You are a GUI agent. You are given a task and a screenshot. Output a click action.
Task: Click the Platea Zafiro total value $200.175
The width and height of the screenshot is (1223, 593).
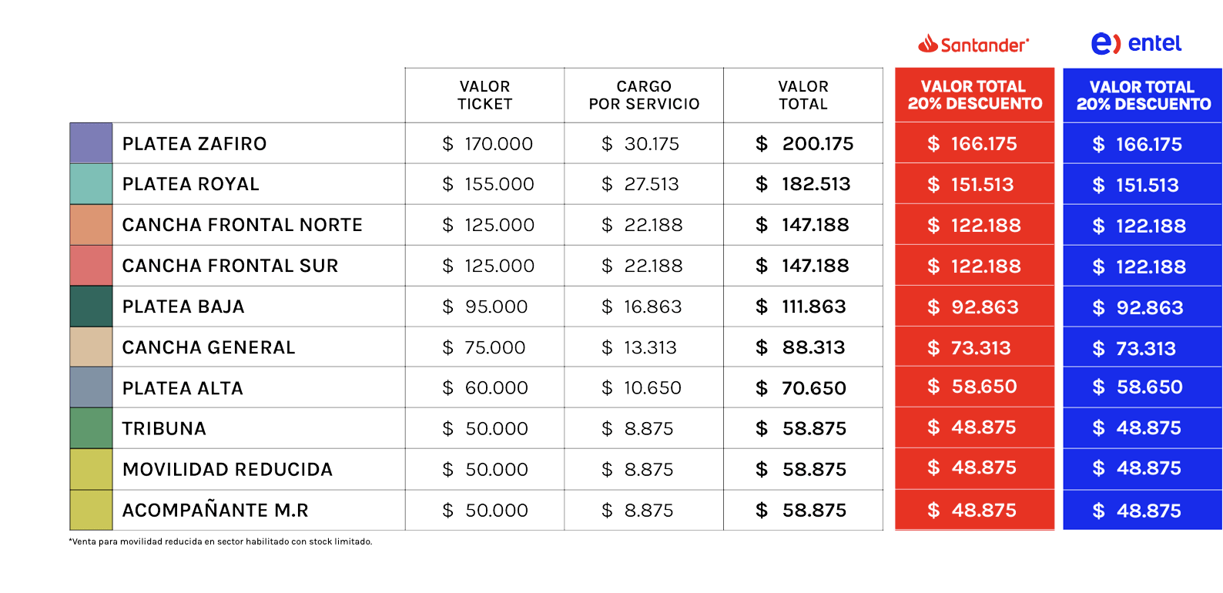click(805, 144)
